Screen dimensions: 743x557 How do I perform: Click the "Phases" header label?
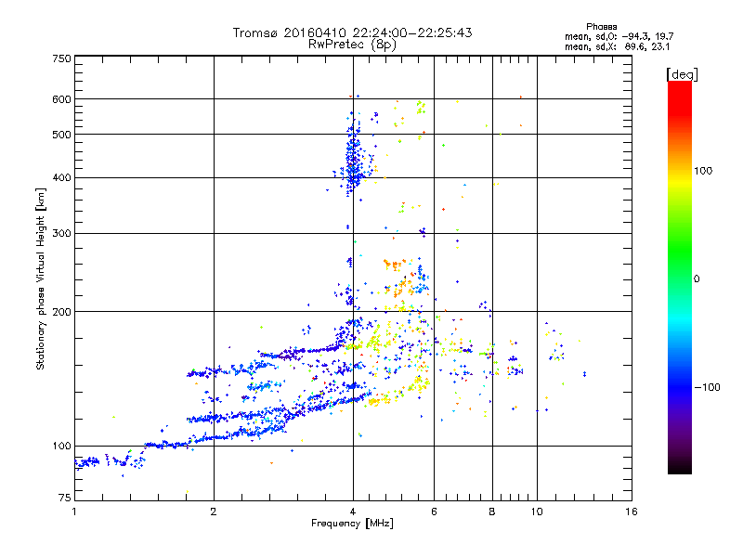pyautogui.click(x=601, y=27)
